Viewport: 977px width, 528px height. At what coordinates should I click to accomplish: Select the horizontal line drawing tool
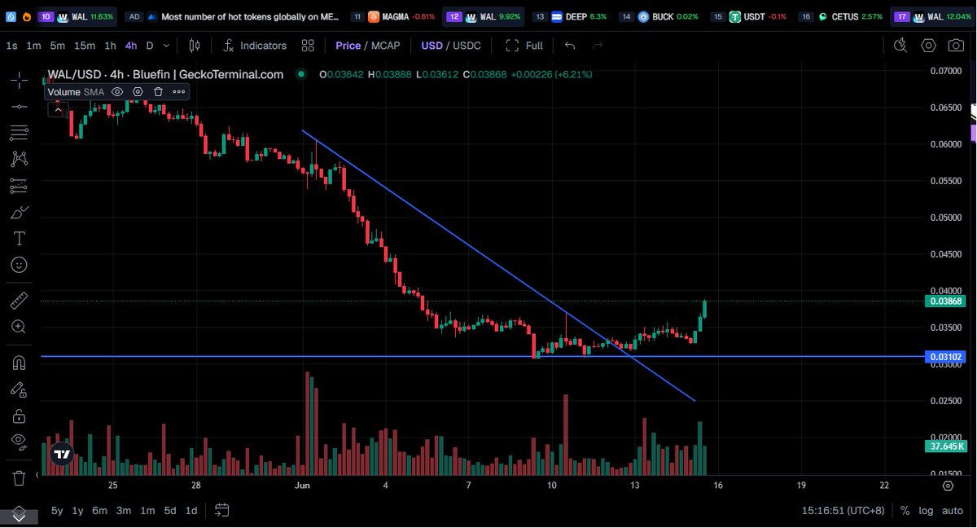click(x=20, y=106)
